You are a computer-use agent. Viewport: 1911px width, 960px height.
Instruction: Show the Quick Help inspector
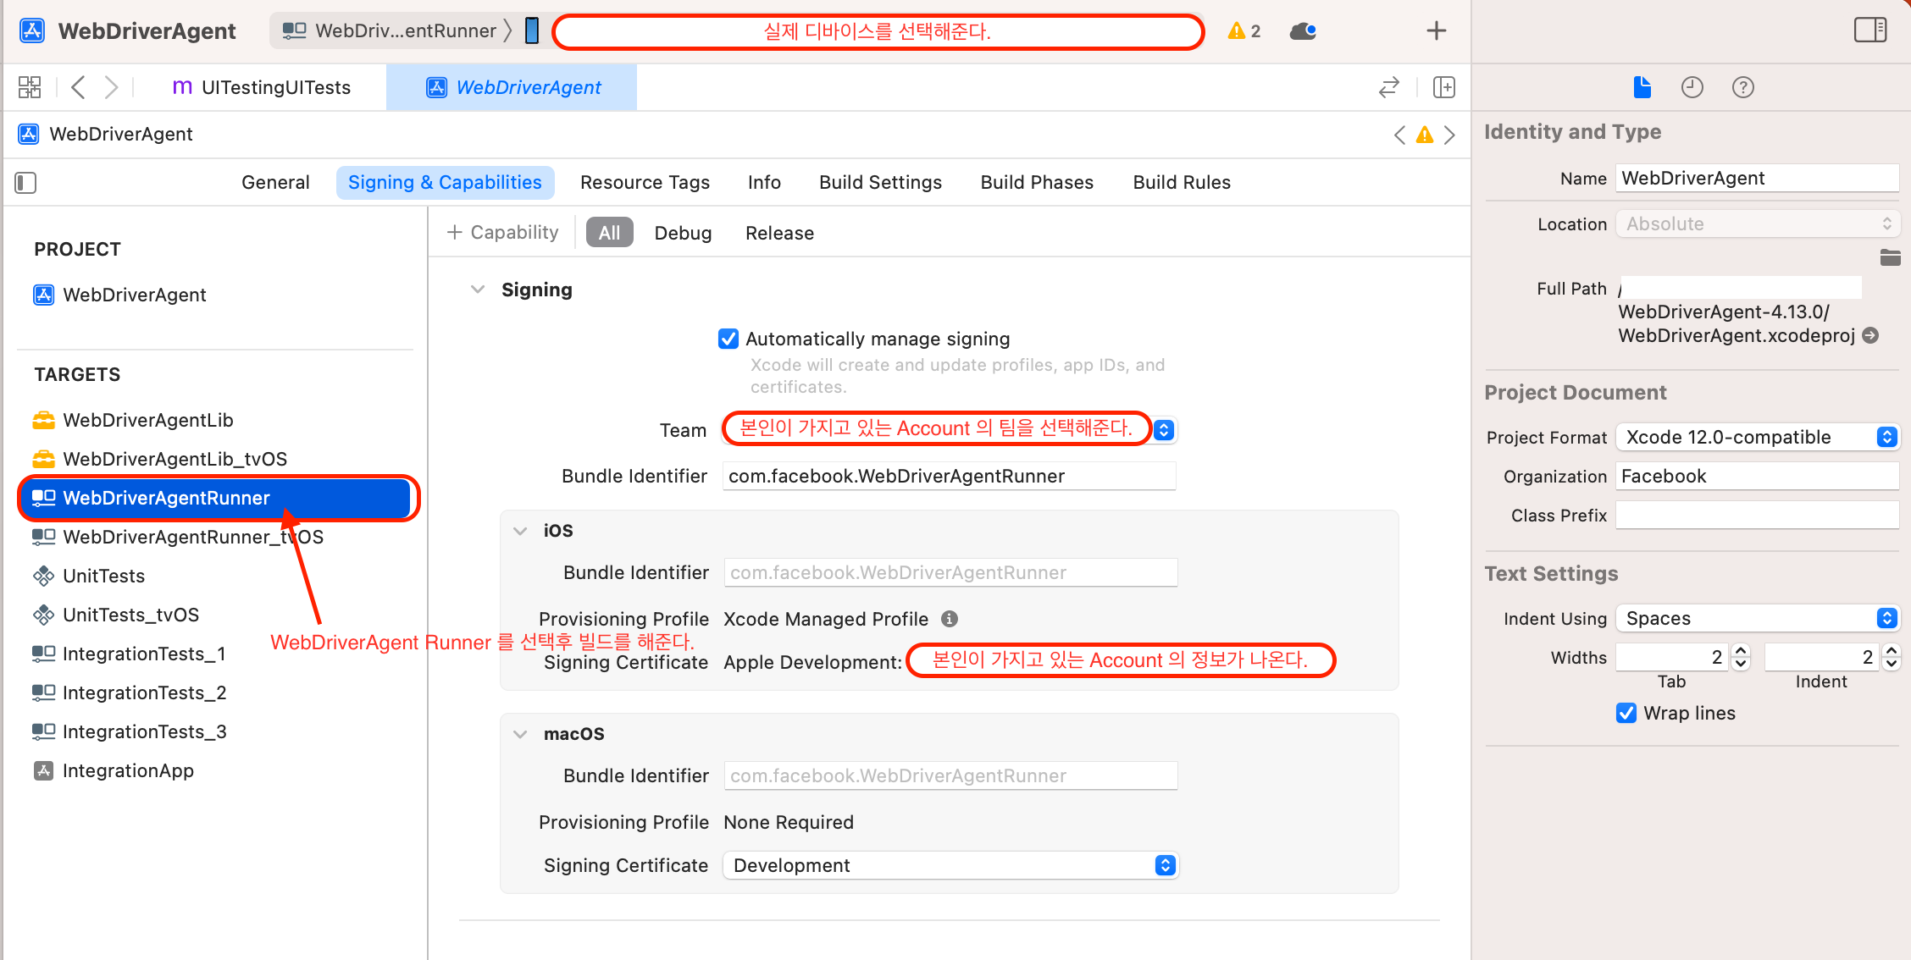[1743, 87]
